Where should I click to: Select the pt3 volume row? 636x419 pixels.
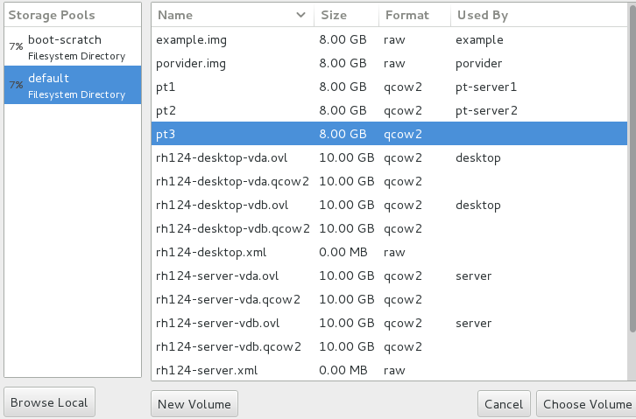(x=389, y=134)
